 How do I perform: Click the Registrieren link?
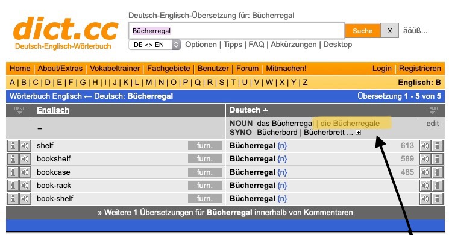(420, 69)
